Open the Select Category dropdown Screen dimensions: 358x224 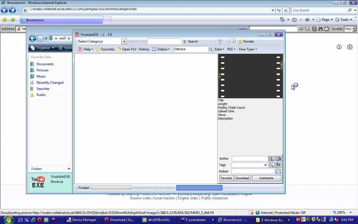(x=124, y=41)
